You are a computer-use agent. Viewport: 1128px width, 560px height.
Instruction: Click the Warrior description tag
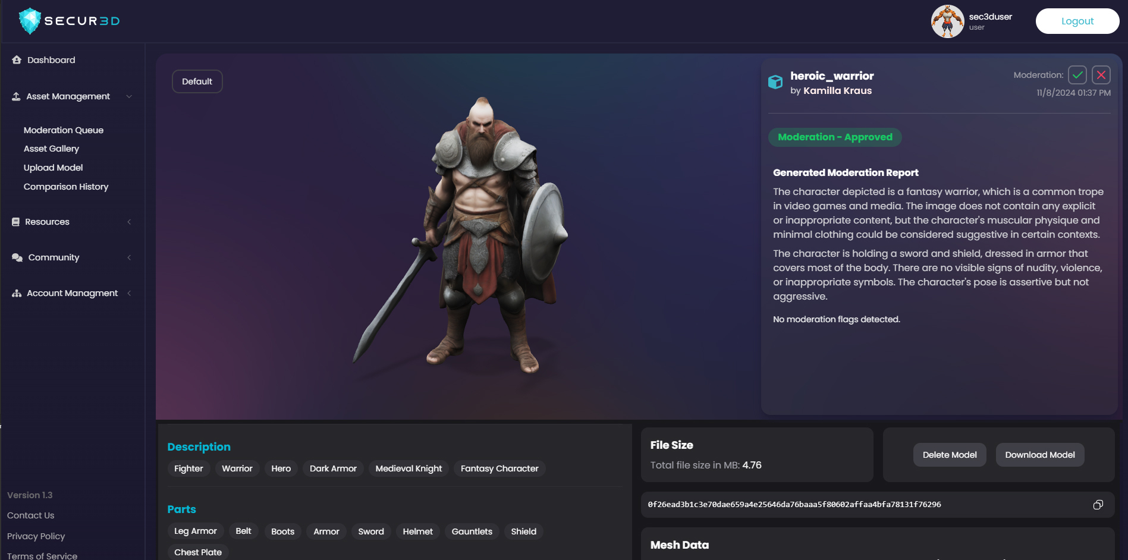point(237,468)
